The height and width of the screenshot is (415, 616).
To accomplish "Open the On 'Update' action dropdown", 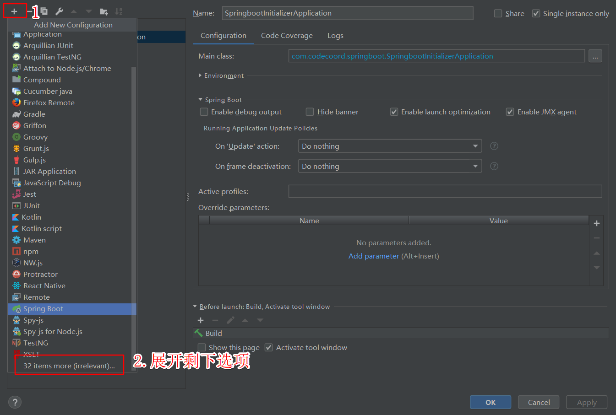I will (390, 146).
